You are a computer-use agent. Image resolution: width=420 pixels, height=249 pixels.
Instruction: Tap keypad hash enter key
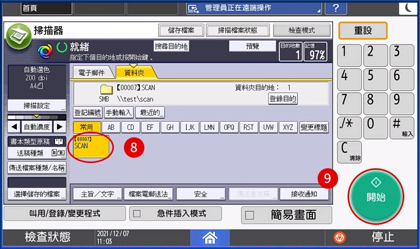(x=402, y=128)
